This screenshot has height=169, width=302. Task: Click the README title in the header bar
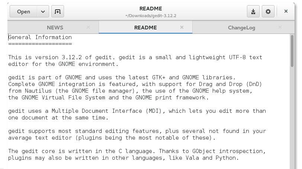pos(151,9)
